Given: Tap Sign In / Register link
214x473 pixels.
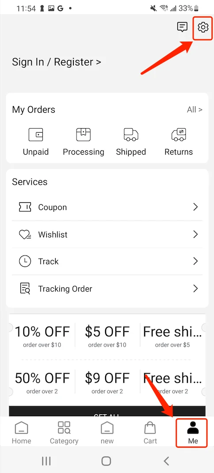Looking at the screenshot, I should click(57, 62).
